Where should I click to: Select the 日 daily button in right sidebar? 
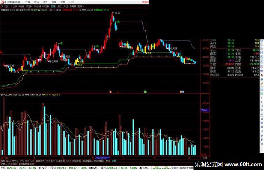pos(262,119)
